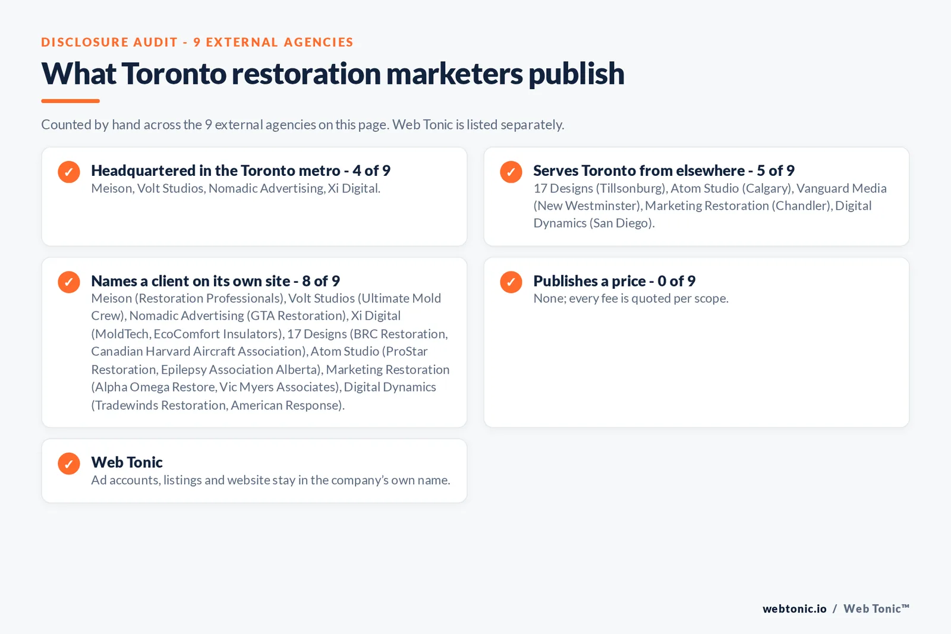Select the heading 'Serves Toronto from elsewhere - 5 of 9'

tap(664, 171)
